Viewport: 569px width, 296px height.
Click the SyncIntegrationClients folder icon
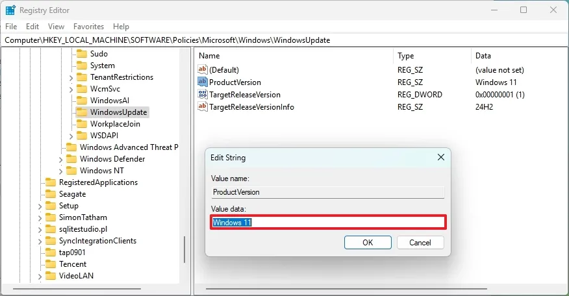[x=51, y=240]
